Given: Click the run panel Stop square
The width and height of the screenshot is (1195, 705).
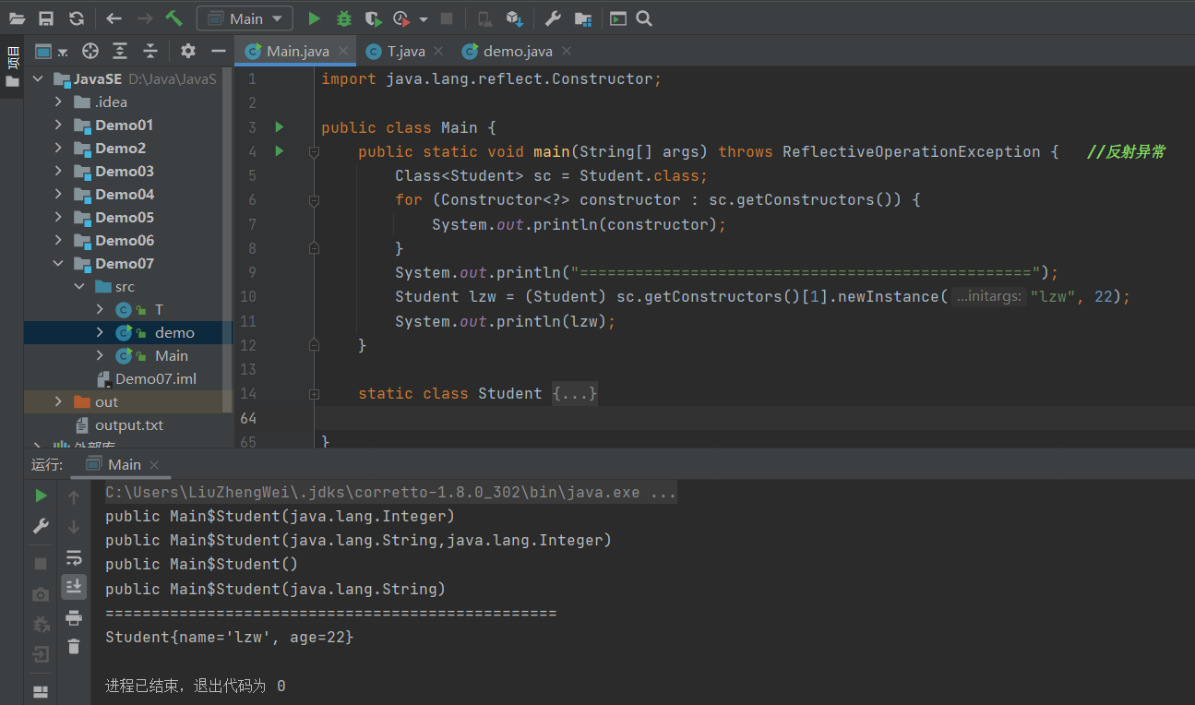Looking at the screenshot, I should [x=41, y=563].
